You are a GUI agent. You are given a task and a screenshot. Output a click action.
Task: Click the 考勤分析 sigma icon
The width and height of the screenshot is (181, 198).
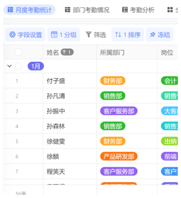(x=125, y=10)
